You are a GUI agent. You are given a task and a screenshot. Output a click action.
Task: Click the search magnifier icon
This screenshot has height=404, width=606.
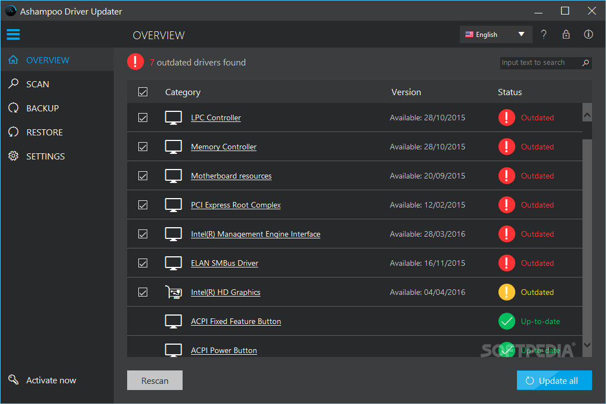585,63
